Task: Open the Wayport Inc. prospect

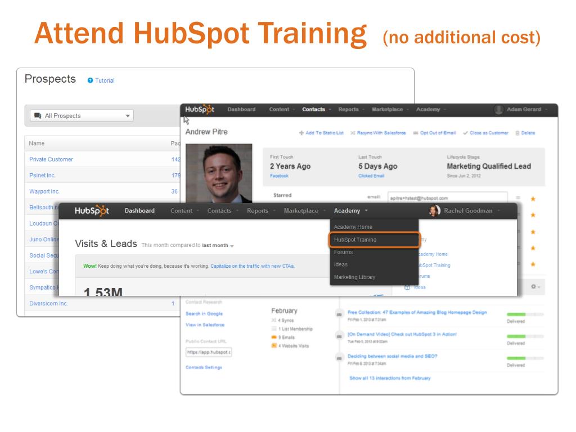Action: coord(44,191)
